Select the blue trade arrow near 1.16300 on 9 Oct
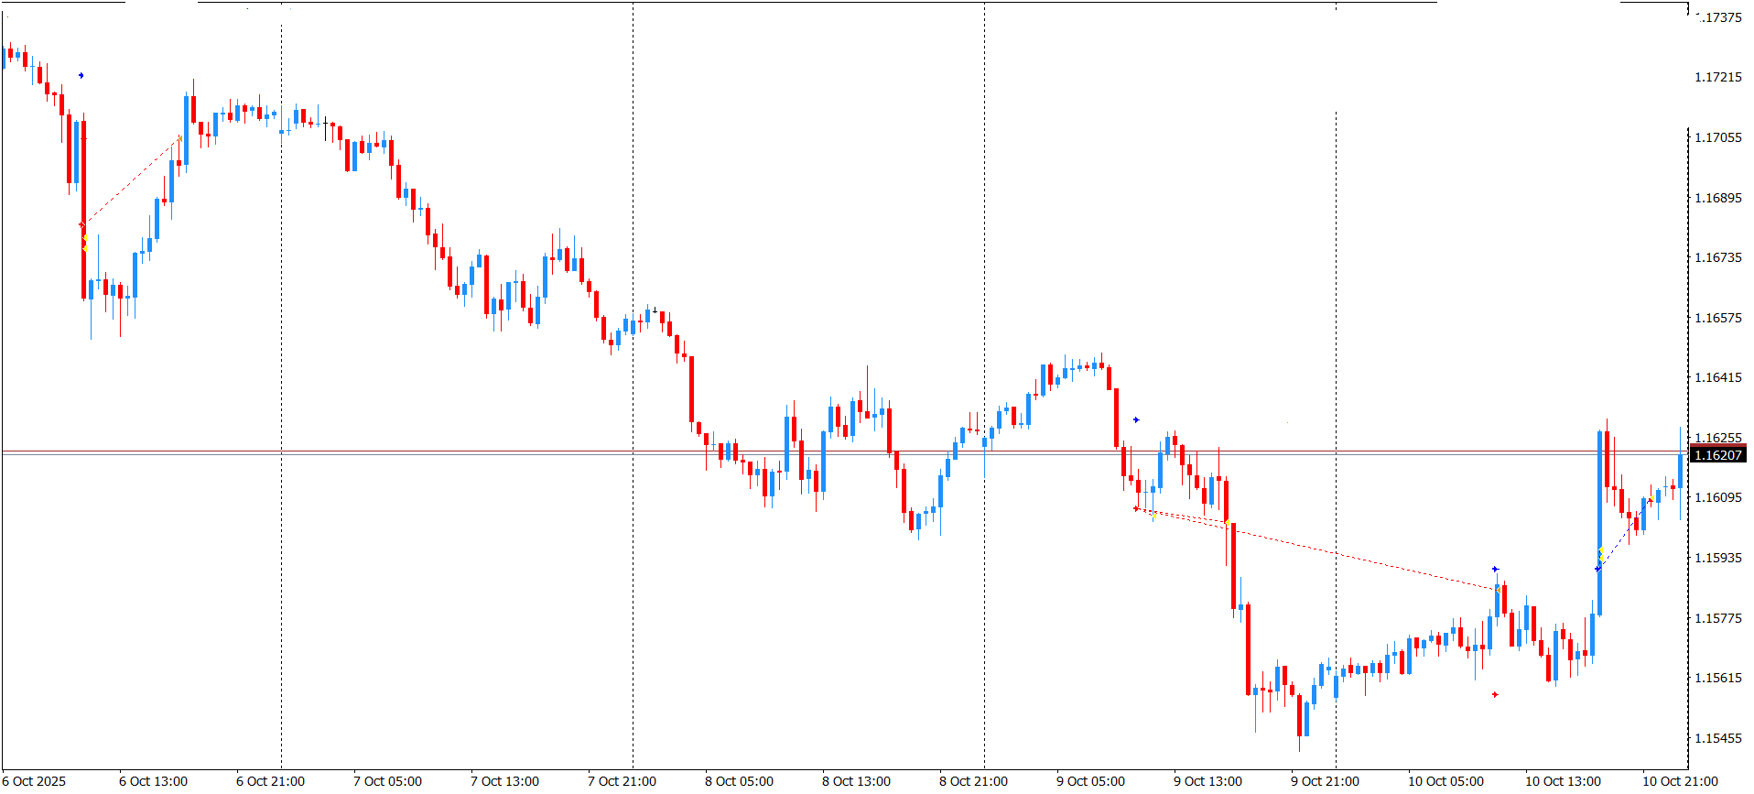This screenshot has width=1754, height=794. (x=1136, y=419)
